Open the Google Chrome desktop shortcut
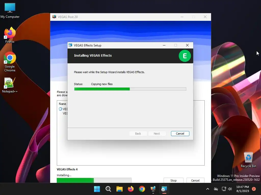 tap(10, 62)
